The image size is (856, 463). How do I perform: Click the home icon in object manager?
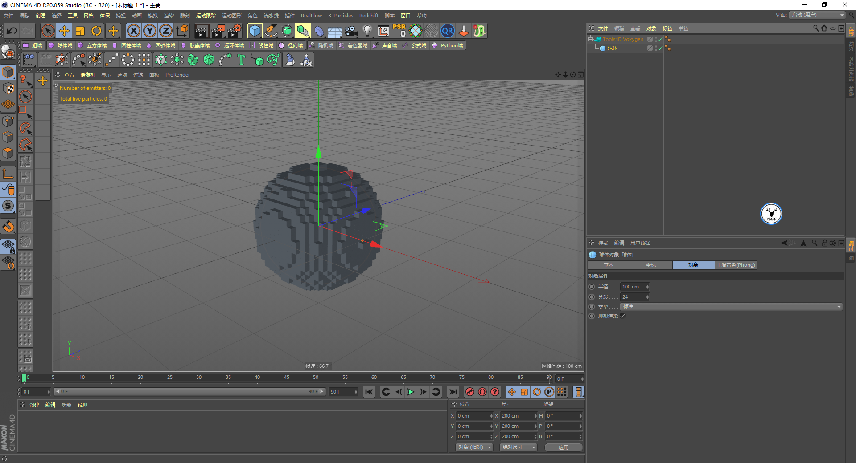(x=824, y=28)
